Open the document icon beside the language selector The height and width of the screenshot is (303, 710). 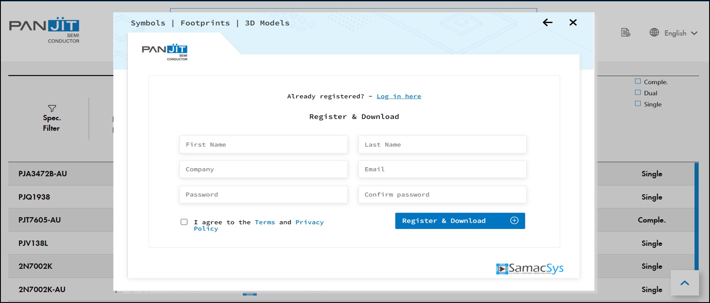click(x=626, y=33)
